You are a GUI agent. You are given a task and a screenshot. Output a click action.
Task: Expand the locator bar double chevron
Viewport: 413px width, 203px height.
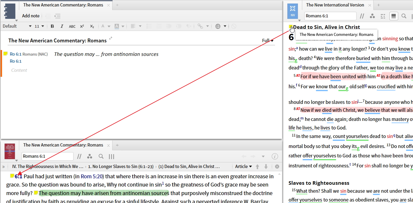[4, 167]
